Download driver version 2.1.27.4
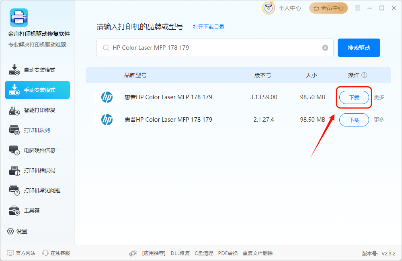Viewport: 402px width, 261px height. [354, 120]
